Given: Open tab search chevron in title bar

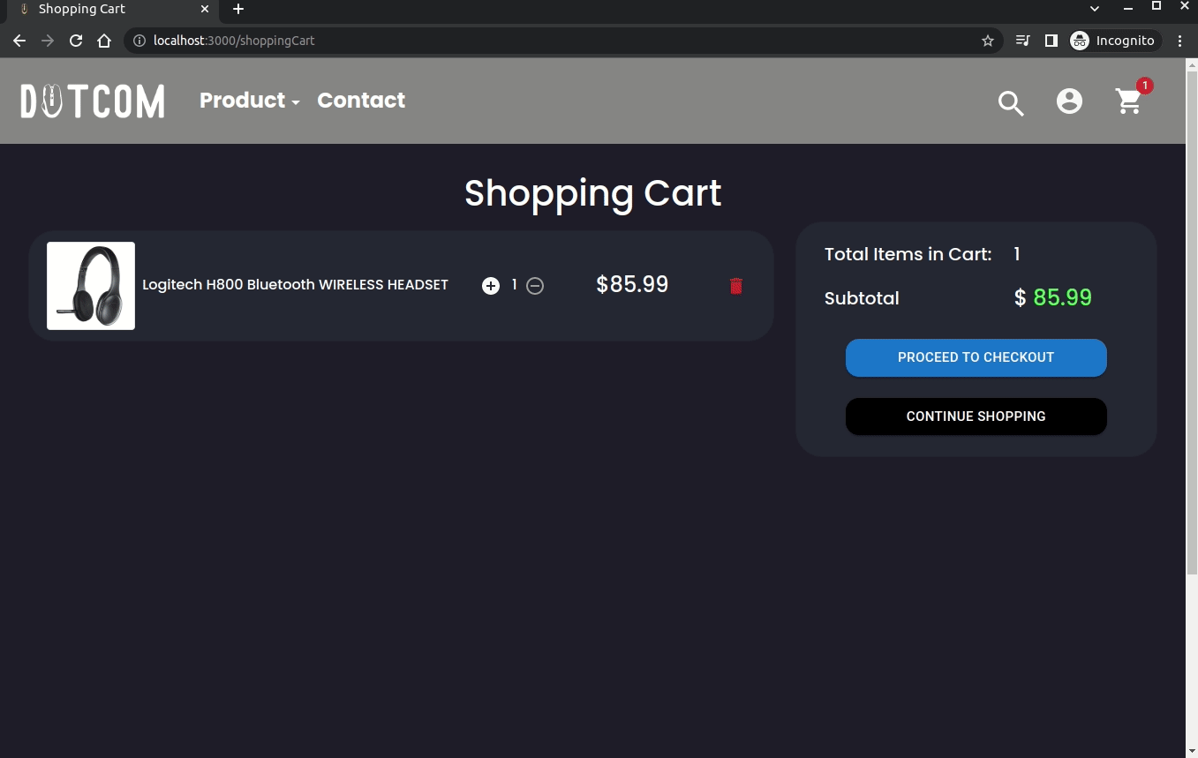Looking at the screenshot, I should pyautogui.click(x=1095, y=9).
